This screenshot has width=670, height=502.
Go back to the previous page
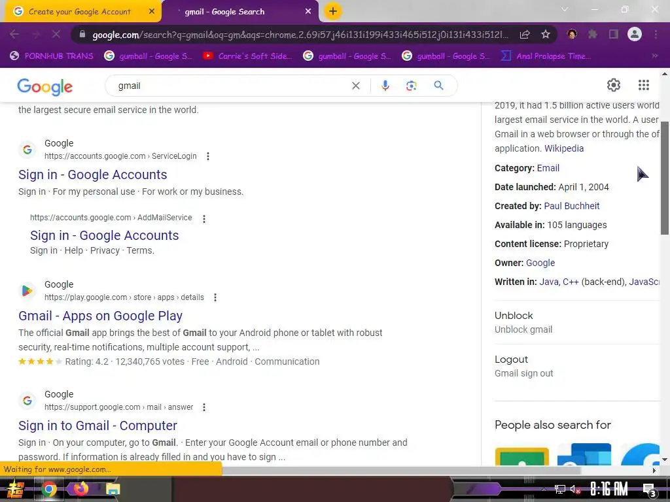pyautogui.click(x=14, y=34)
